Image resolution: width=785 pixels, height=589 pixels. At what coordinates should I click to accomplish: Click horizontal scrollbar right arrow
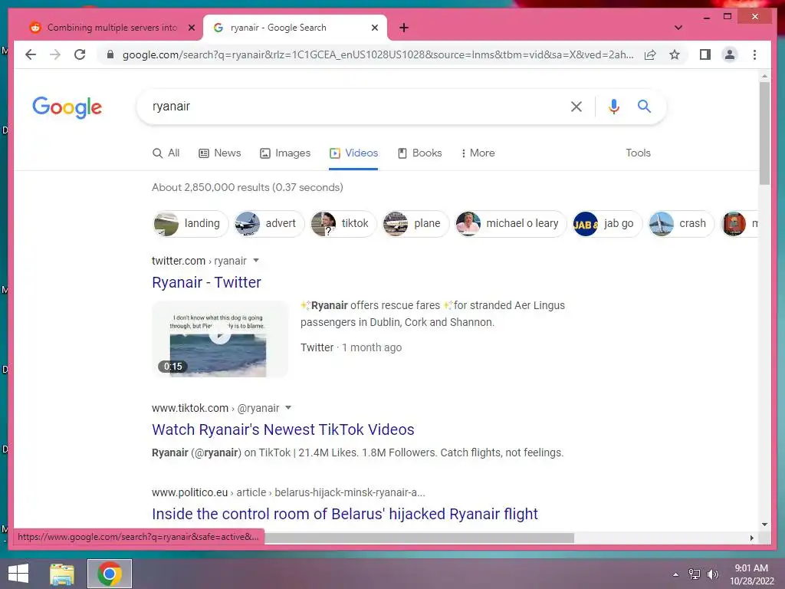point(751,538)
